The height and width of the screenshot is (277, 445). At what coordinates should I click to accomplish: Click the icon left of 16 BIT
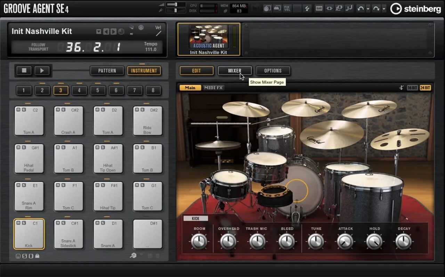tap(401, 88)
